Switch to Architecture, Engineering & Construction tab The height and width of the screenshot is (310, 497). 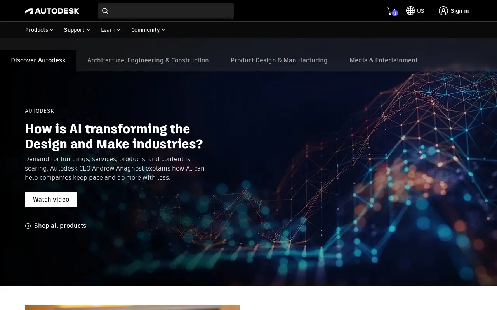148,60
